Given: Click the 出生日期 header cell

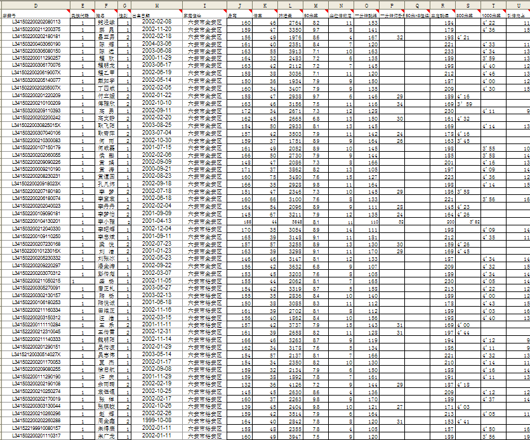Looking at the screenshot, I should pyautogui.click(x=157, y=15).
